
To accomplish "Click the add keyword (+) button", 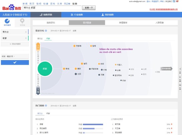I will pyautogui.click(x=15, y=44).
